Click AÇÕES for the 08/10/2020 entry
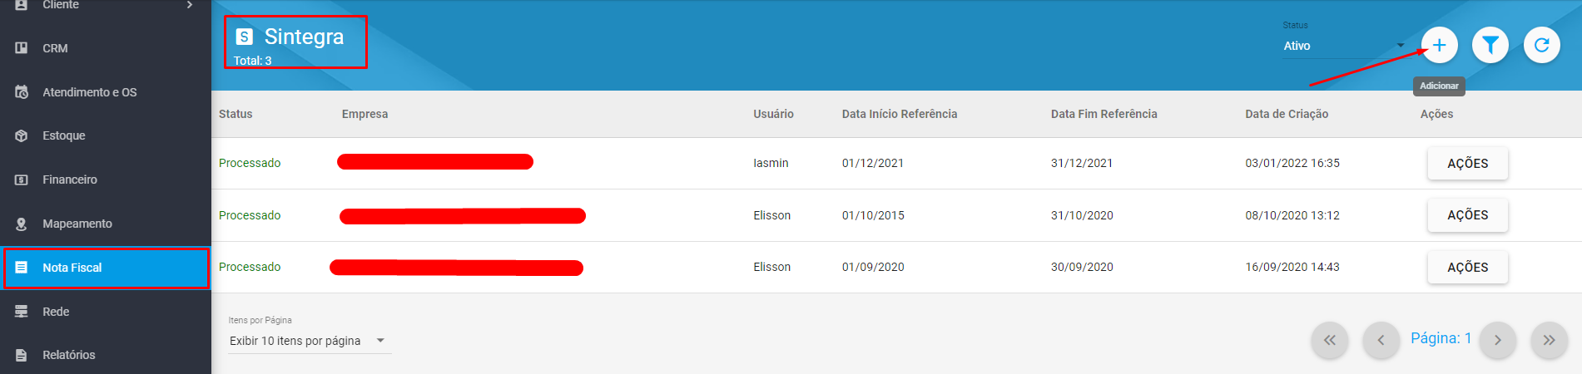 click(x=1467, y=215)
